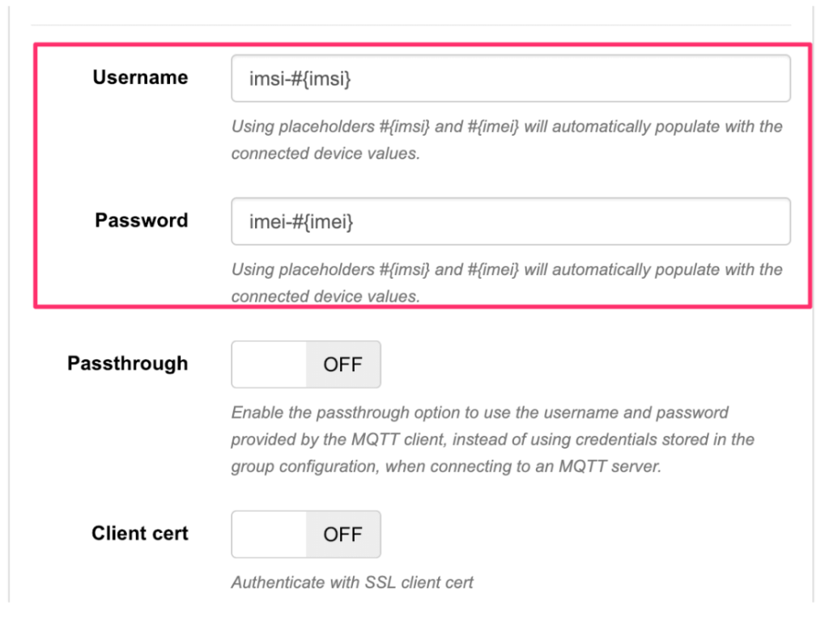The image size is (829, 617).
Task: Click the OFF text on Passthrough switch
Action: coord(343,364)
